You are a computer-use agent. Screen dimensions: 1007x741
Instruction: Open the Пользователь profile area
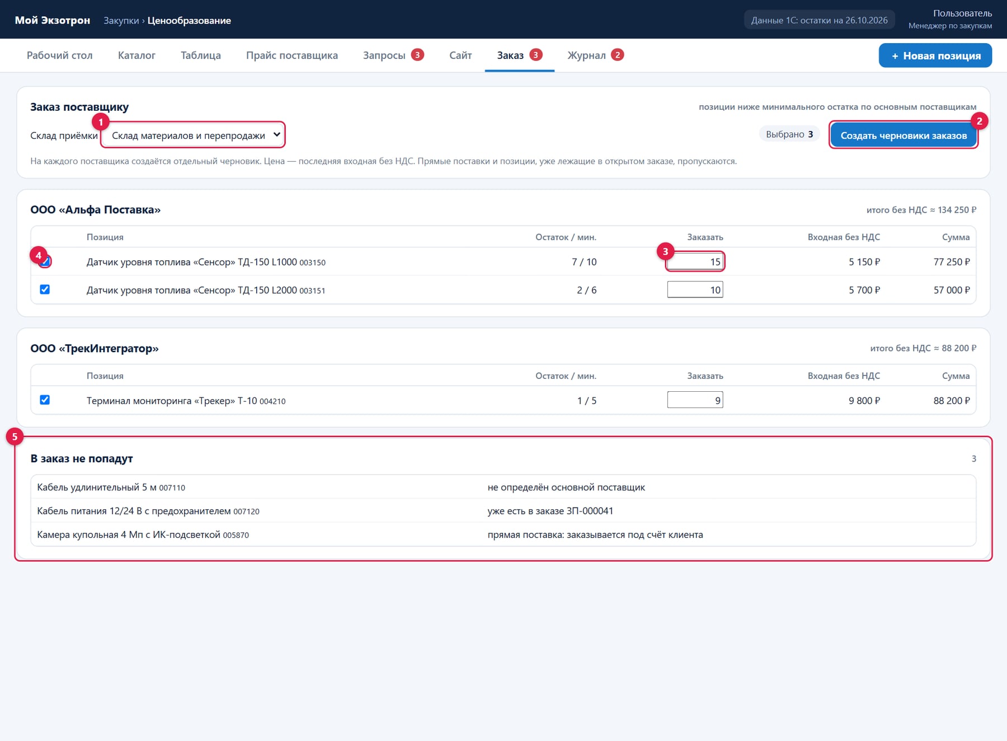tap(950, 19)
